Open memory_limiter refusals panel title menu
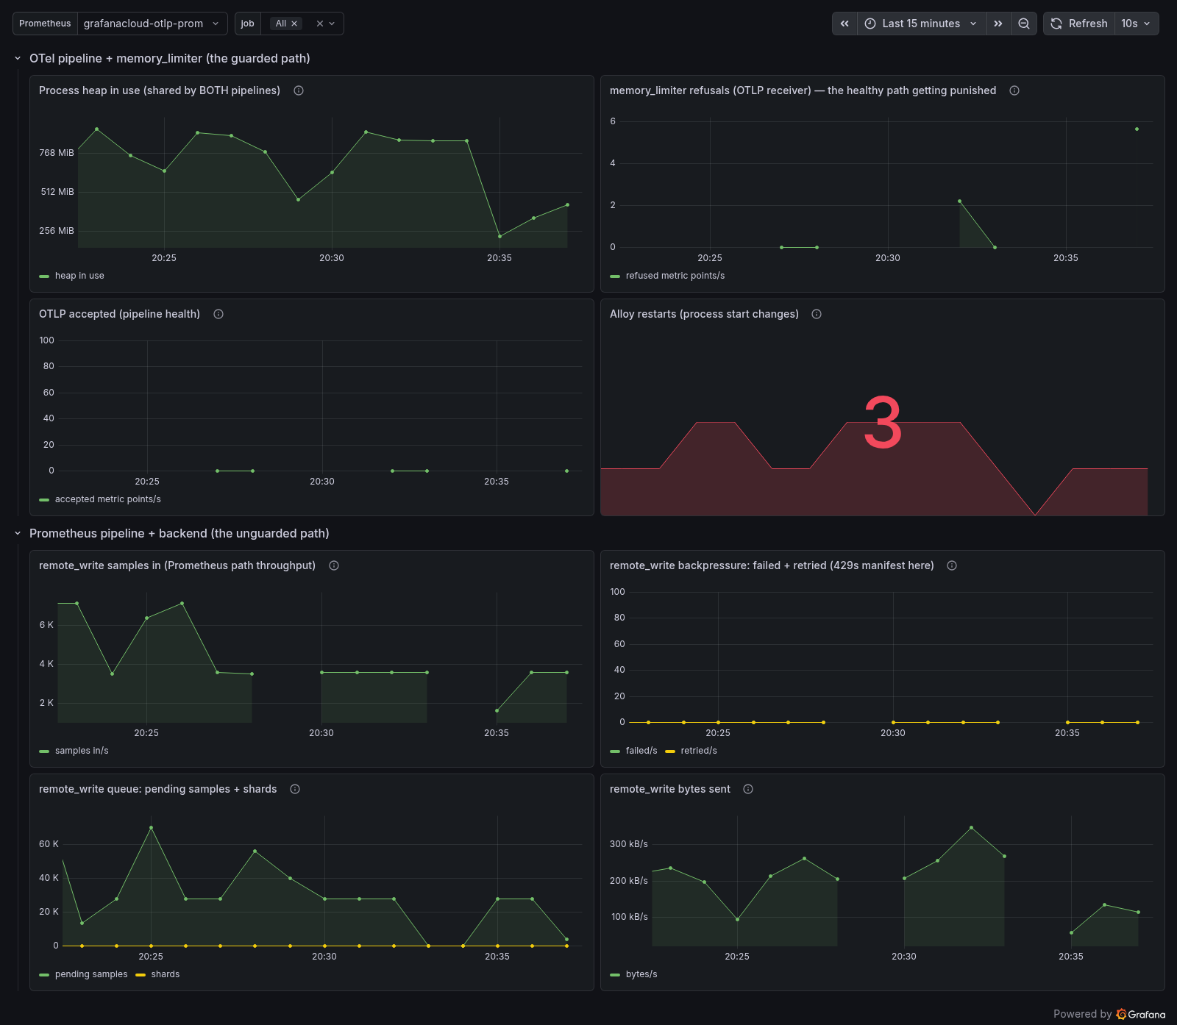Viewport: 1177px width, 1025px height. pos(803,90)
